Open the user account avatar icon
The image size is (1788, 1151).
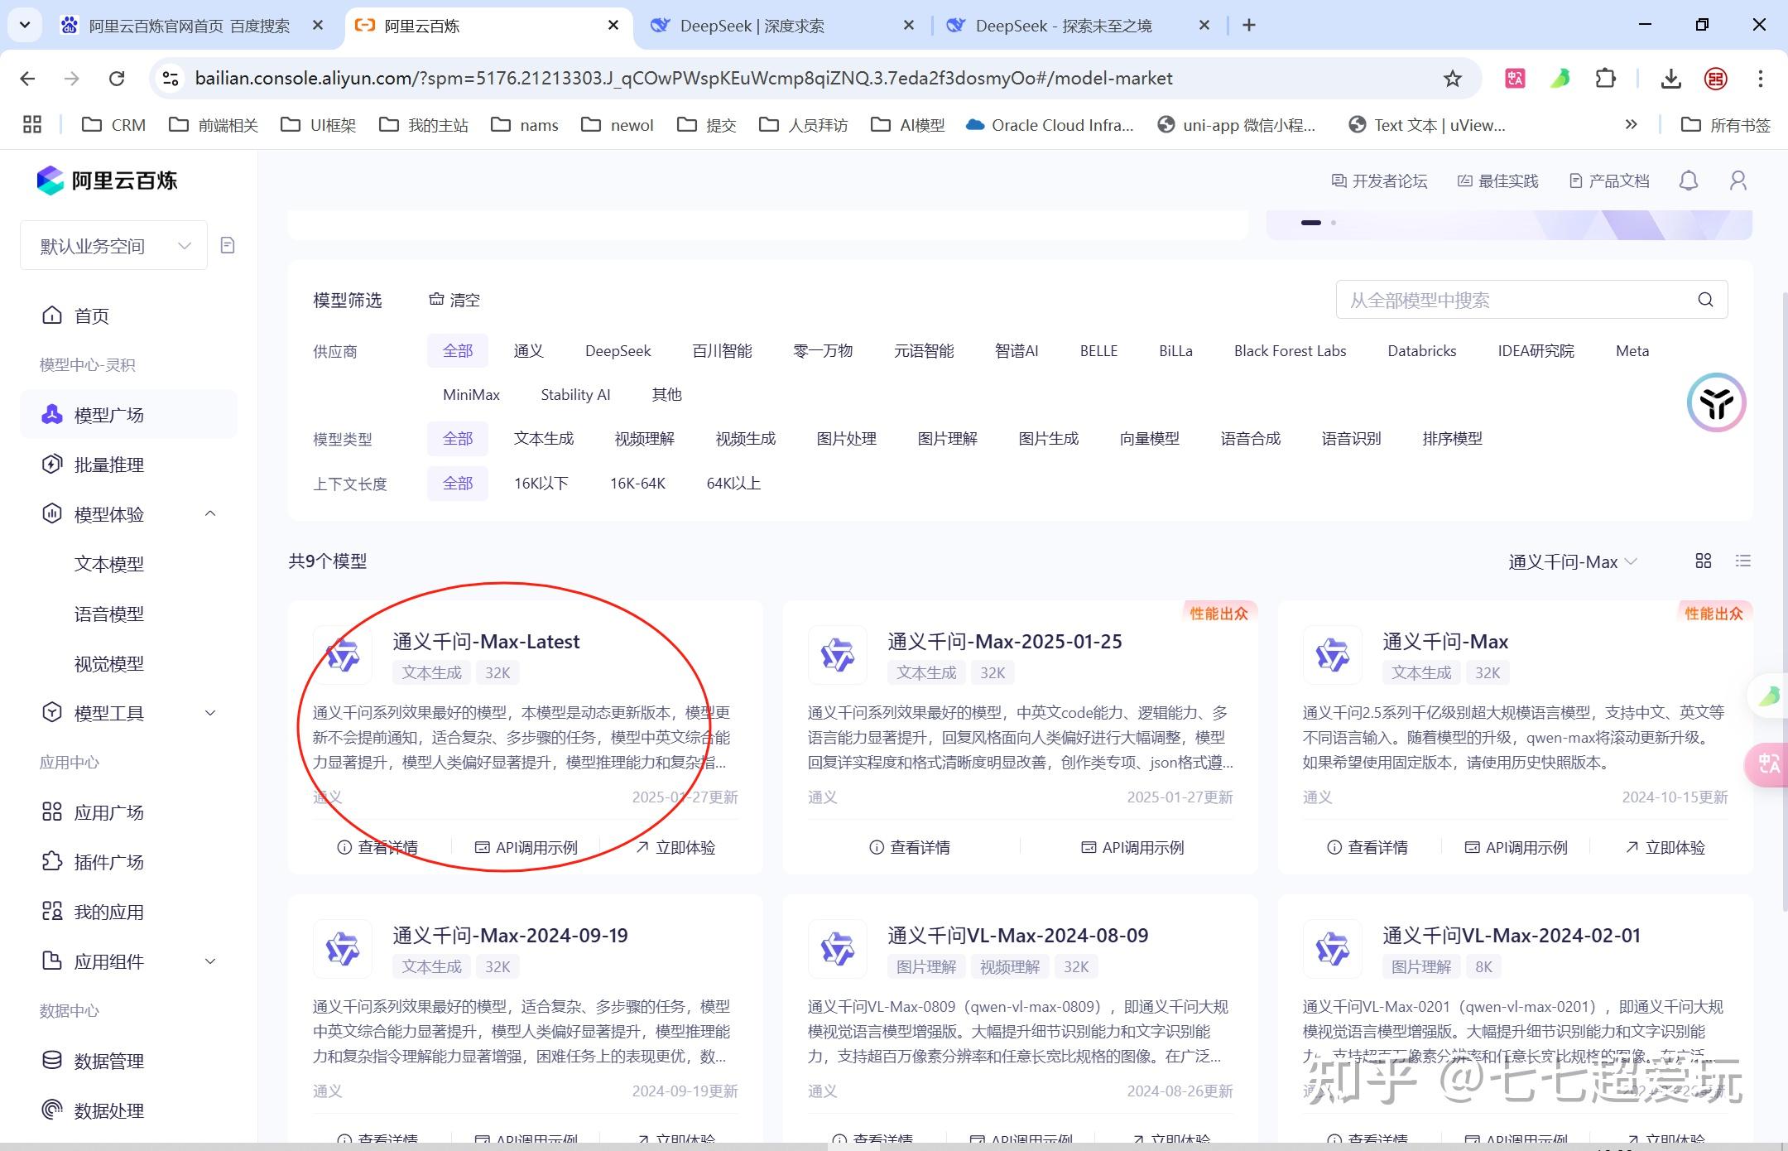[x=1738, y=181]
